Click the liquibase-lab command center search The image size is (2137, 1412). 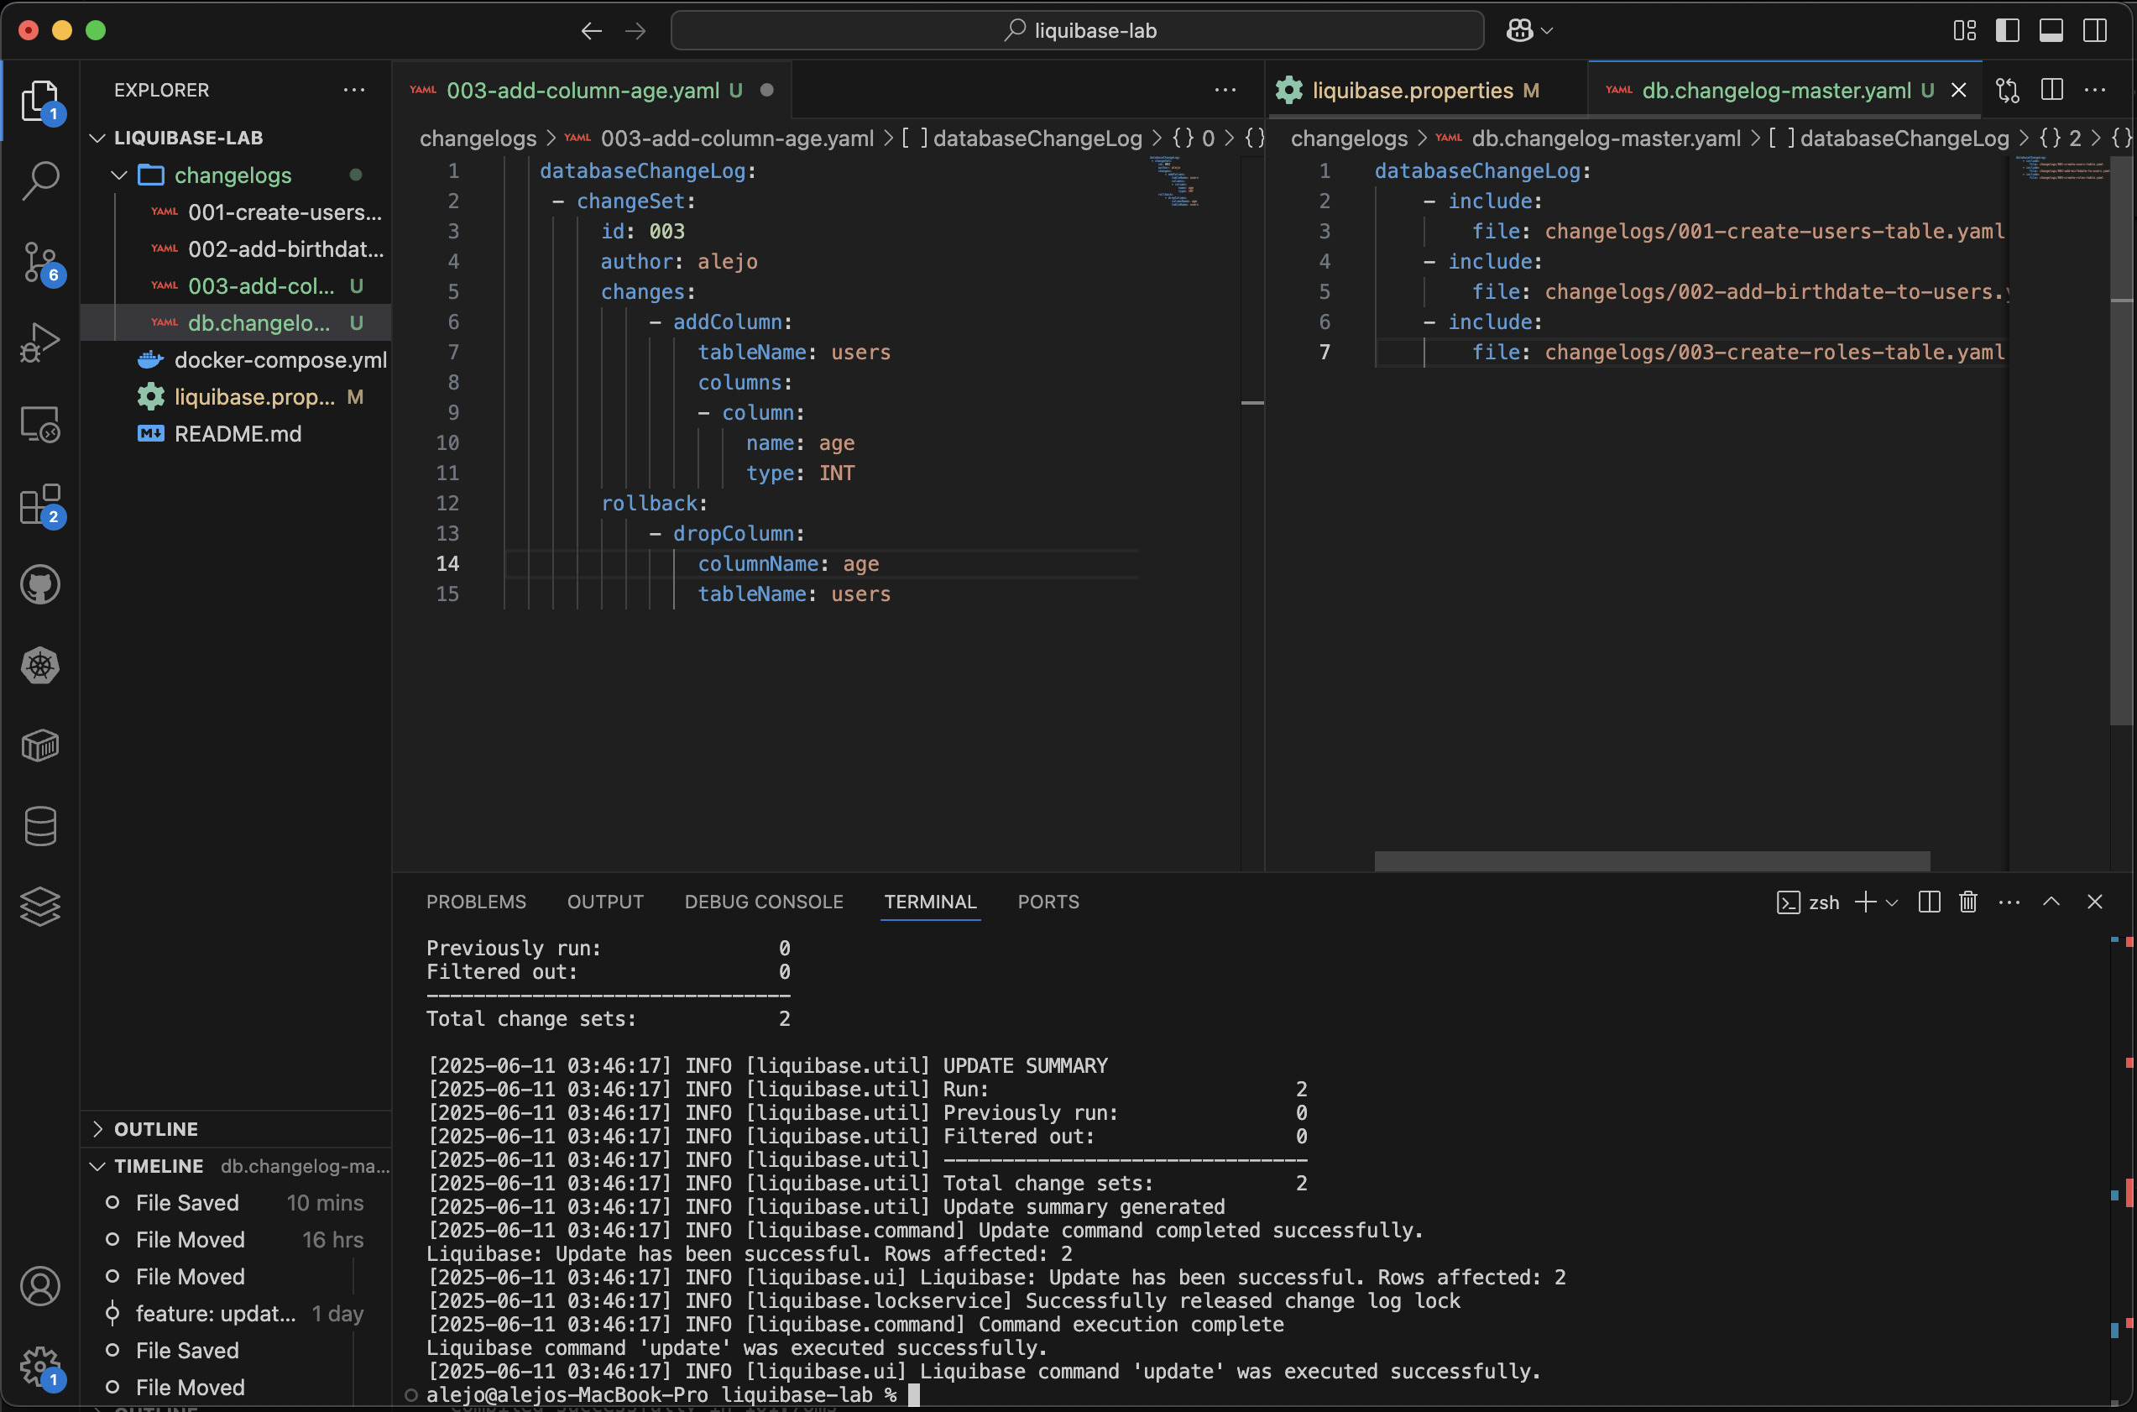[x=1078, y=32]
